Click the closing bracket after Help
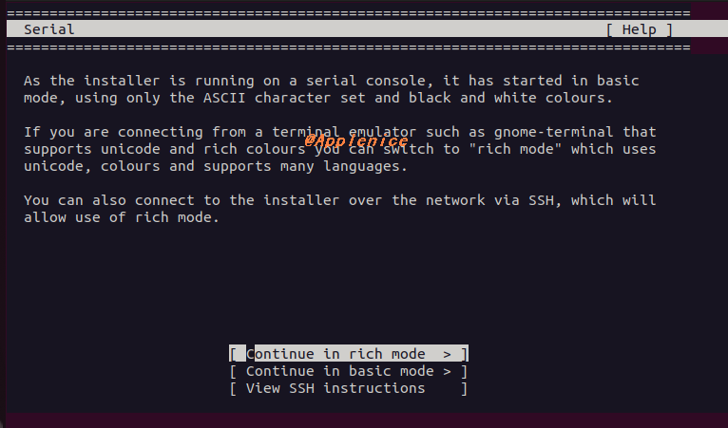728x428 pixels. point(669,29)
